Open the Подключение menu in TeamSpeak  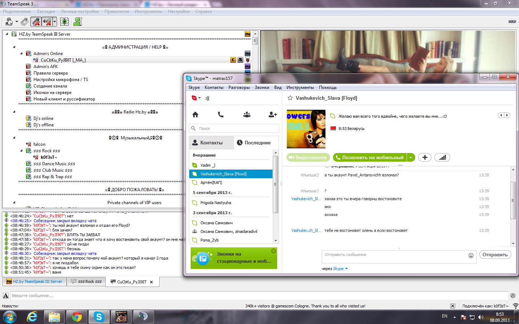point(17,12)
